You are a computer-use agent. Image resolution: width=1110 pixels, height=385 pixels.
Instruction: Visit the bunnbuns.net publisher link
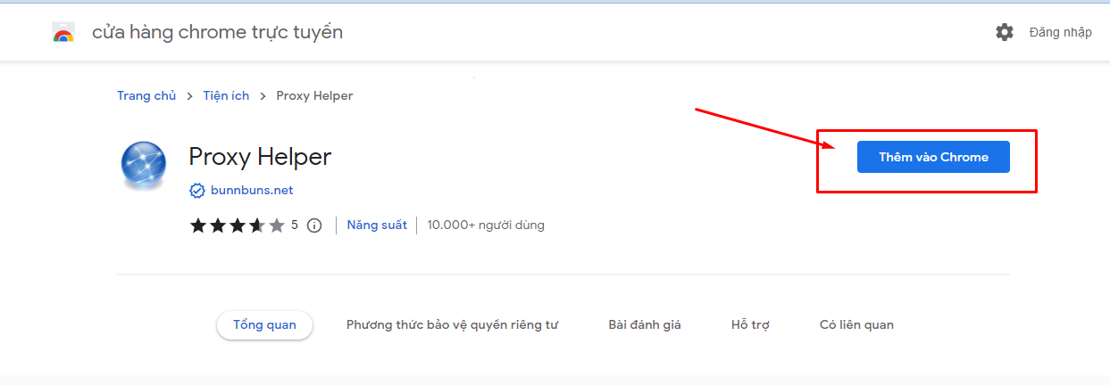pos(252,191)
